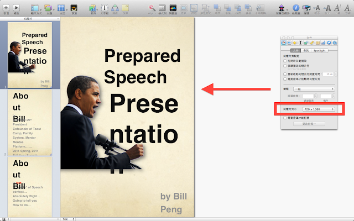Enable loop slideshow checkbox

click(x=285, y=66)
